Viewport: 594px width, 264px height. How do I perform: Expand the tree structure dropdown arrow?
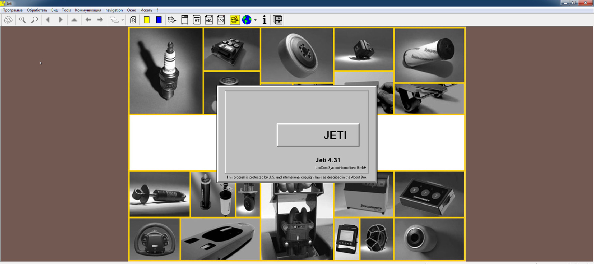tap(123, 20)
